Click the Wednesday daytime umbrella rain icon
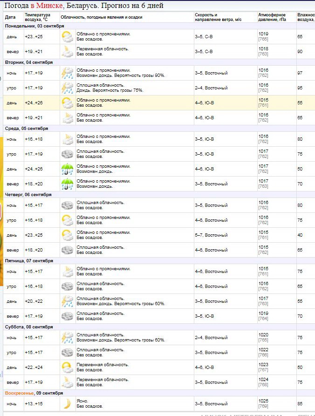Screen dimensions: 315x416 [68, 169]
